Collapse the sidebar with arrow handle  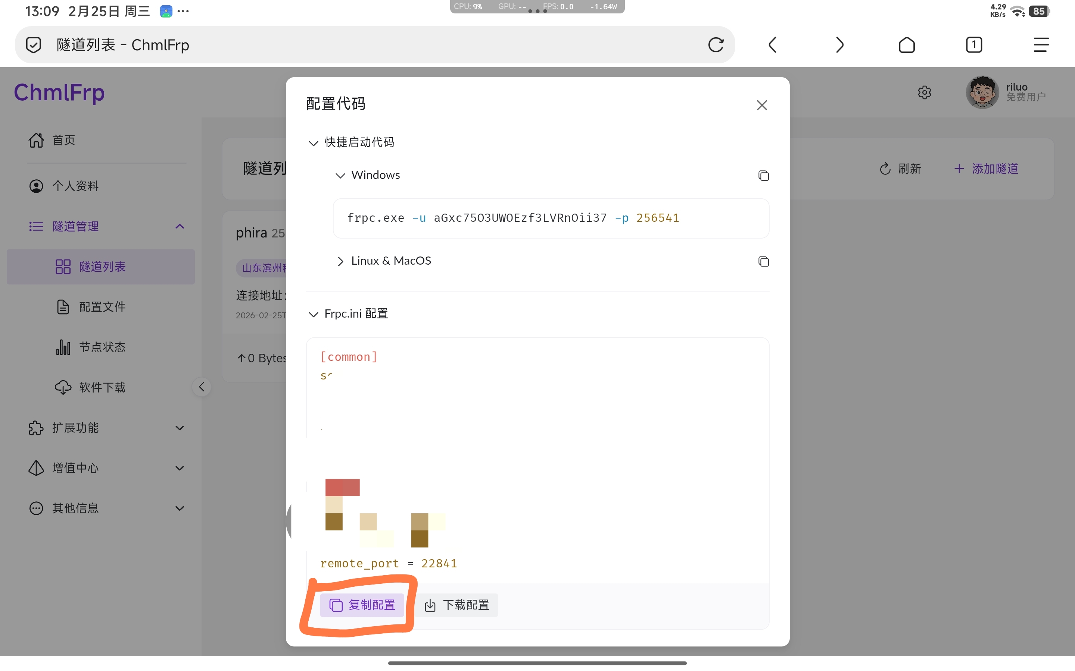point(202,387)
